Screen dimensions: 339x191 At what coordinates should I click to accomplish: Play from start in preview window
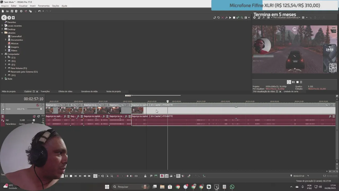click(289, 82)
